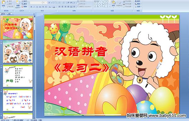This screenshot has height=121, width=189.
Task: Click the spell check icon in status bar
Action: point(28,120)
